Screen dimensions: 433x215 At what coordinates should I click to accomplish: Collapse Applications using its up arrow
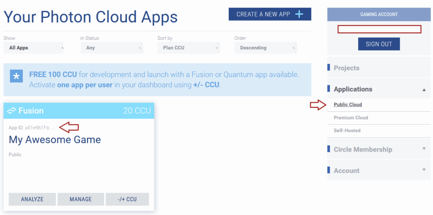click(x=424, y=90)
